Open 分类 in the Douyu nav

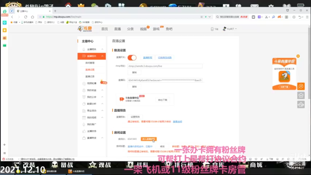click(130, 29)
